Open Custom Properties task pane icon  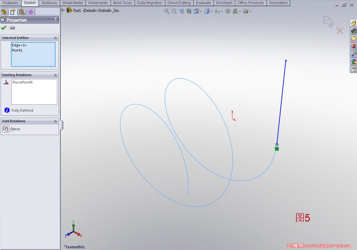point(353,69)
